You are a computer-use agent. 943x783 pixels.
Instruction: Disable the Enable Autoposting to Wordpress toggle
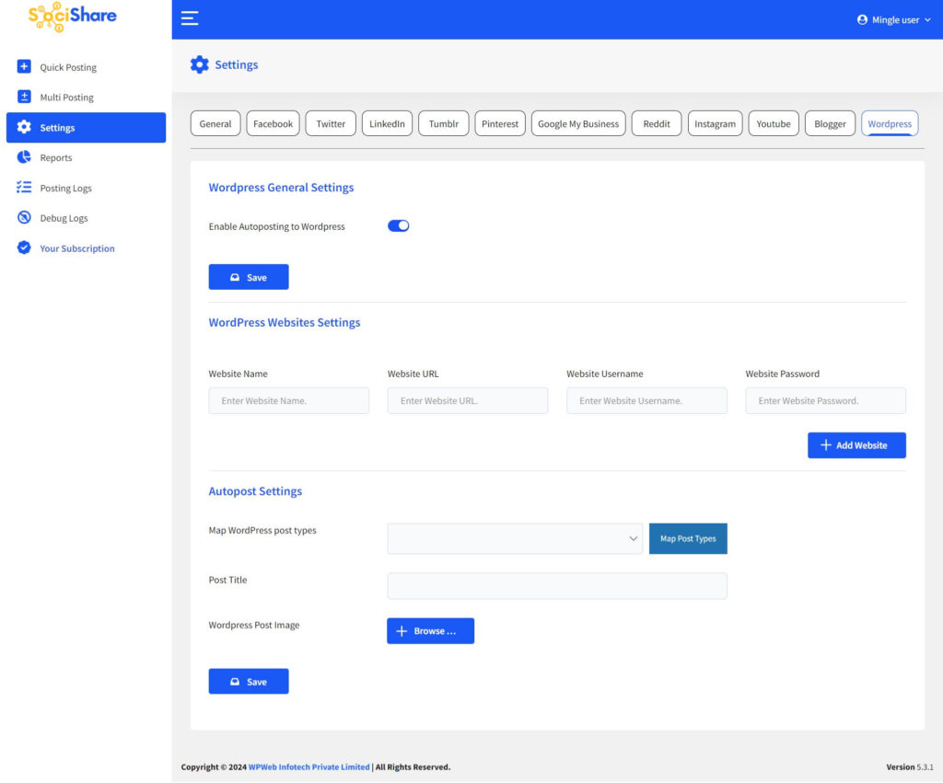click(398, 226)
